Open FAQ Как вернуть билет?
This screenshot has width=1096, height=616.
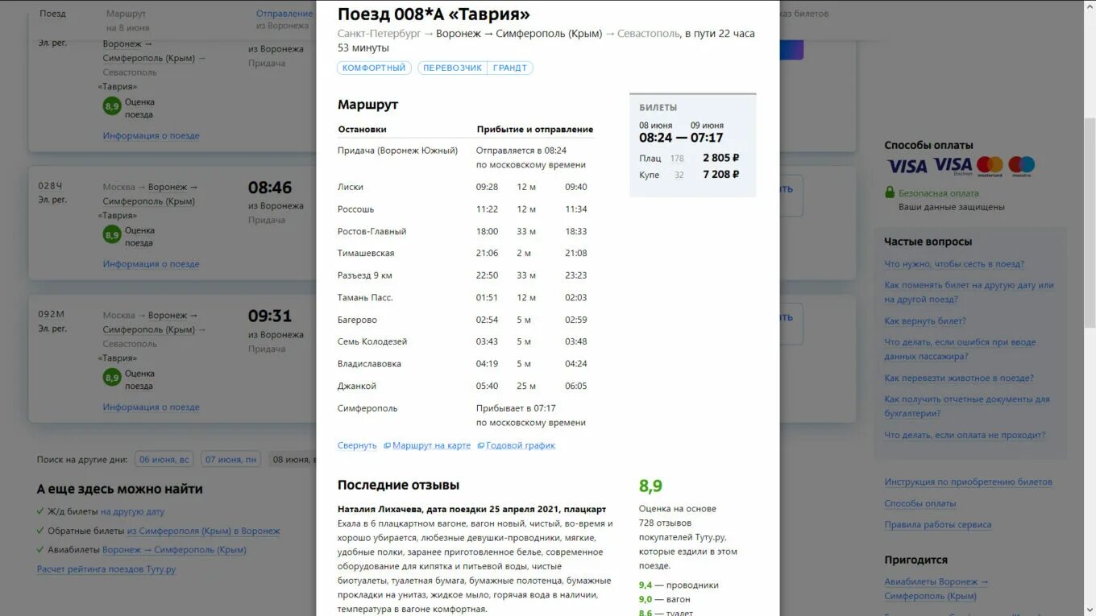[x=924, y=321]
